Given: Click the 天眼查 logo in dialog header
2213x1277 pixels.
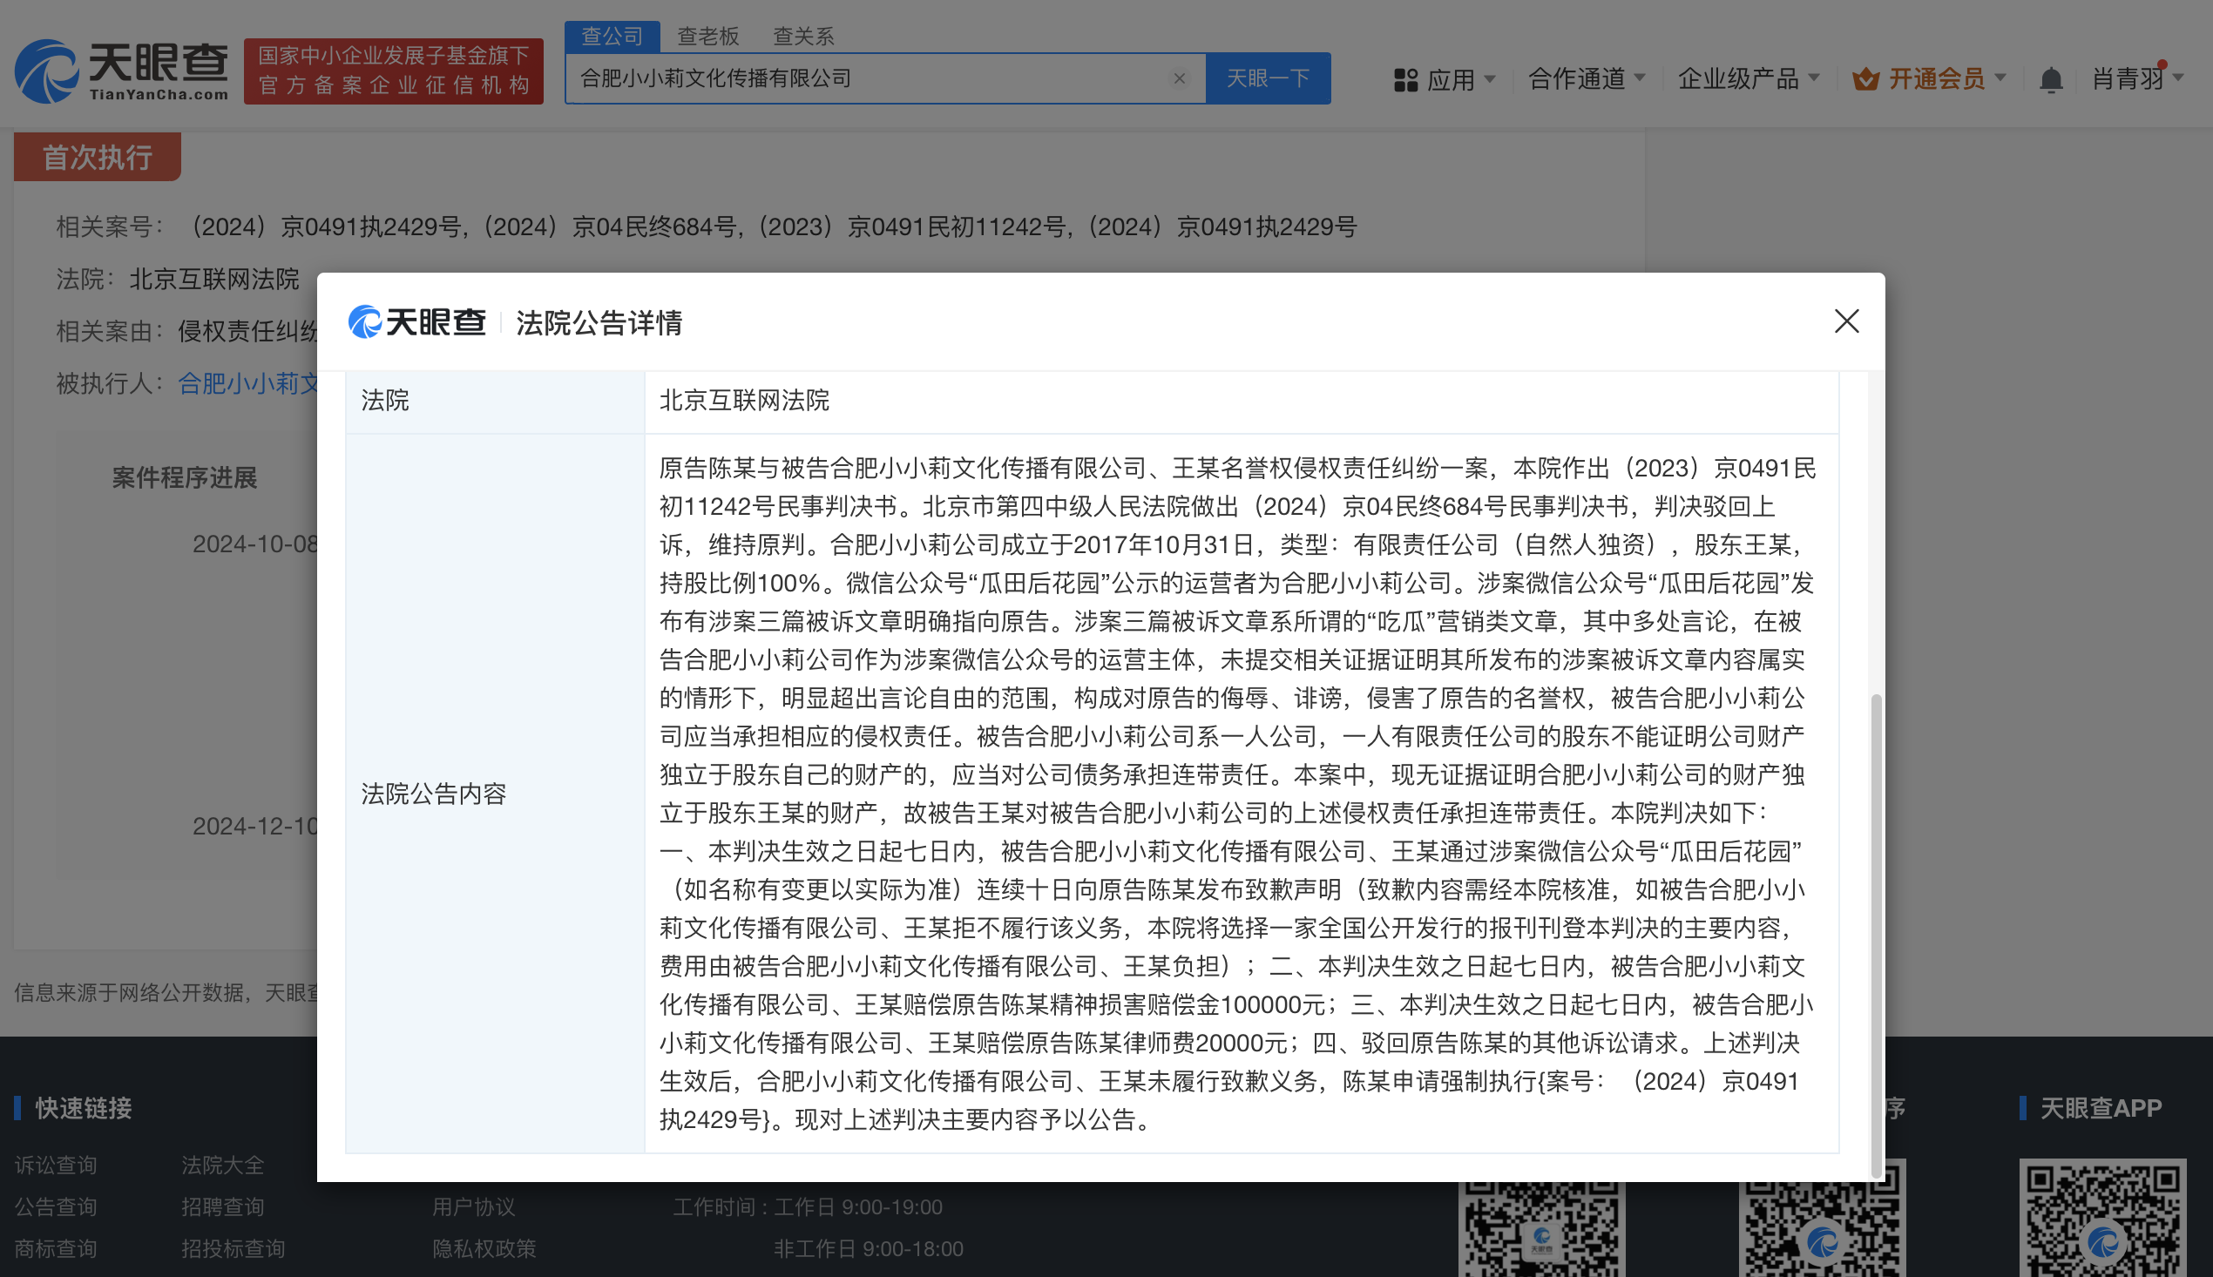Looking at the screenshot, I should (416, 322).
